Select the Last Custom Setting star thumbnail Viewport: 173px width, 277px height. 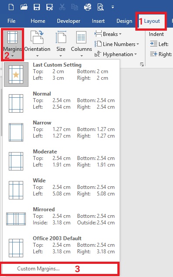tap(16, 75)
